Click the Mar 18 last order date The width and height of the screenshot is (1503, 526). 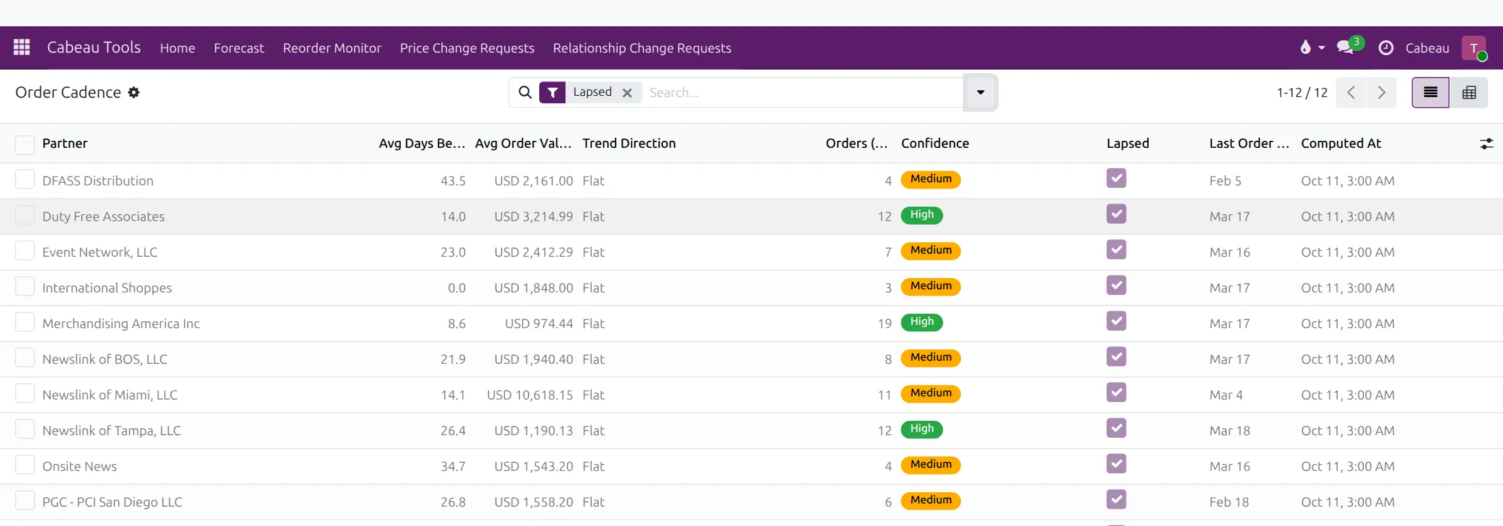click(x=1229, y=431)
